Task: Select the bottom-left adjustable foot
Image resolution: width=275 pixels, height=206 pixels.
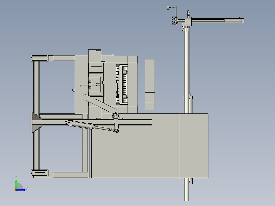Action: pyautogui.click(x=40, y=173)
